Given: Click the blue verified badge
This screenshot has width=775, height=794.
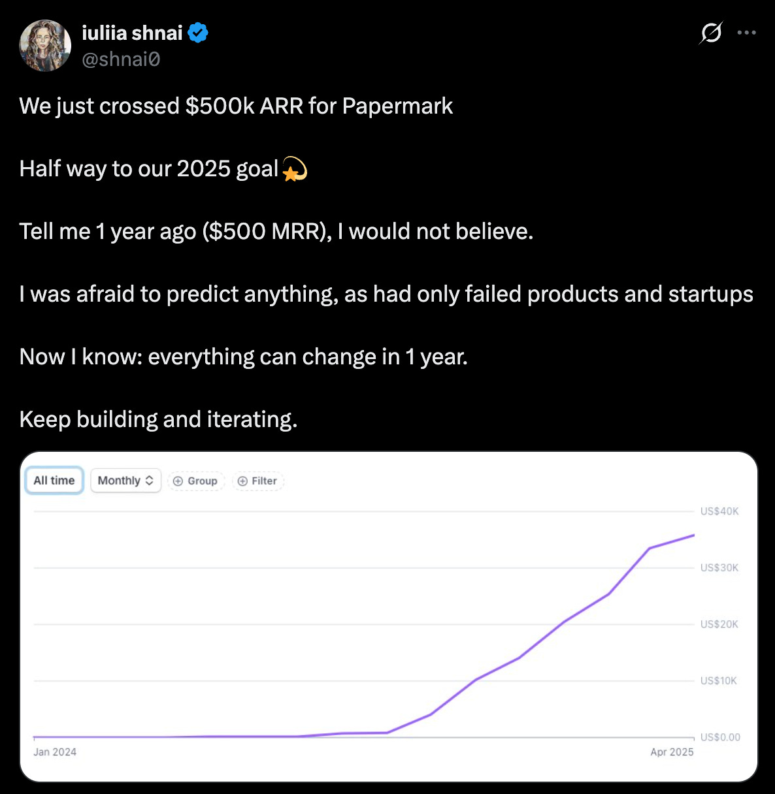Looking at the screenshot, I should (x=198, y=33).
